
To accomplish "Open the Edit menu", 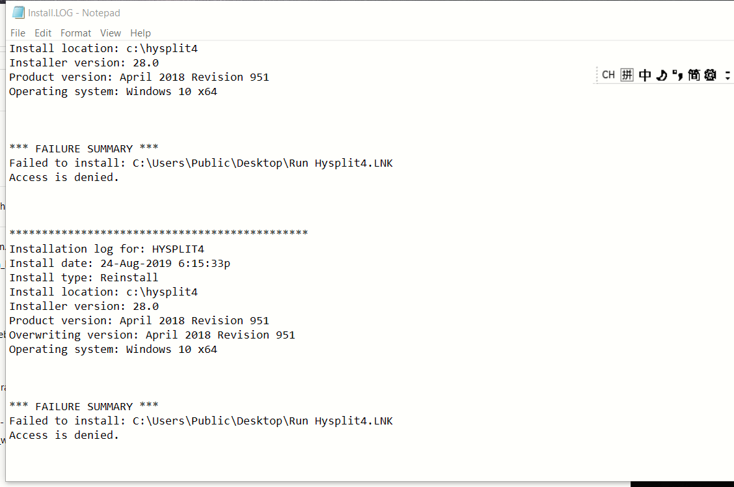I will [42, 33].
